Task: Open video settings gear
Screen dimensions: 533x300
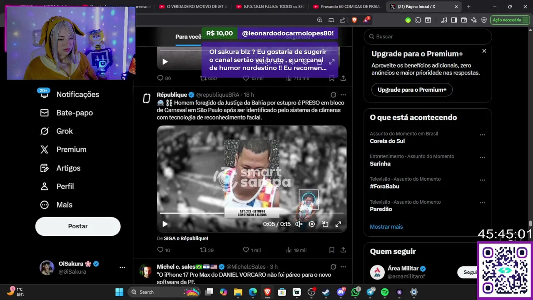Action: point(312,224)
